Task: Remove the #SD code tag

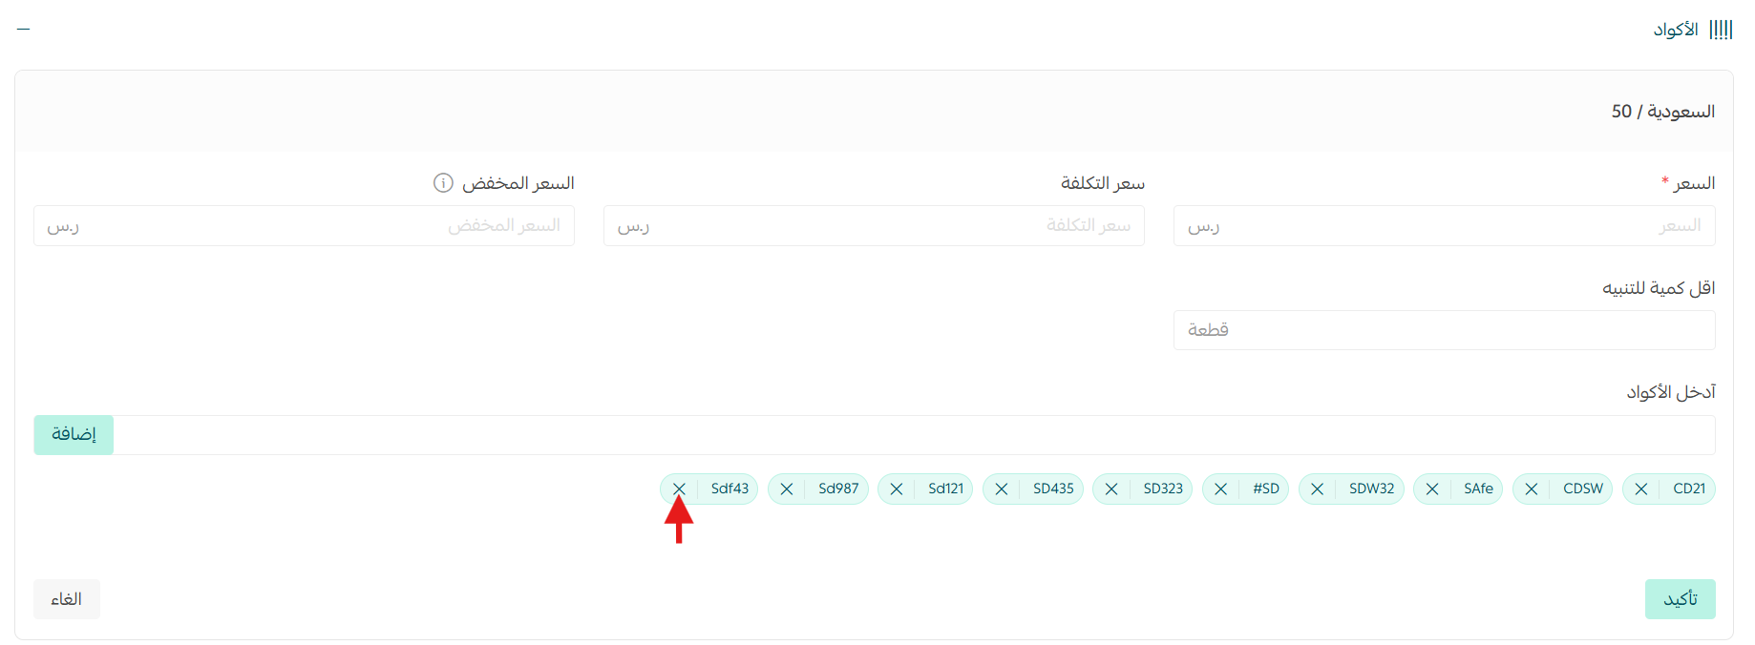Action: coord(1221,489)
